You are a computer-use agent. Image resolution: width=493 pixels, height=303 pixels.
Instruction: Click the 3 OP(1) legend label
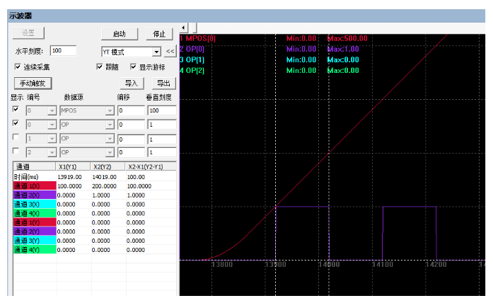point(192,59)
